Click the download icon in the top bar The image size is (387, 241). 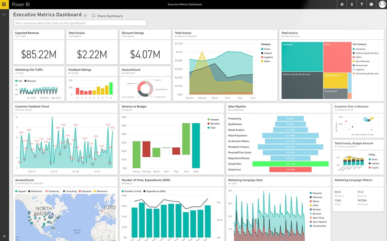click(351, 4)
